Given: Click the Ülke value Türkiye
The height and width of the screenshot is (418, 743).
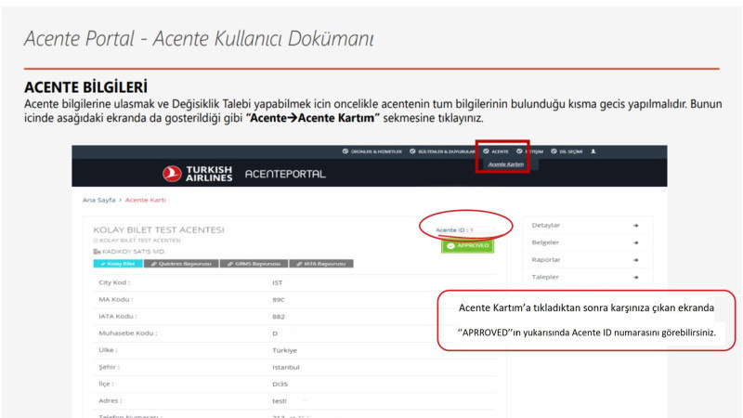Looking at the screenshot, I should point(284,351).
